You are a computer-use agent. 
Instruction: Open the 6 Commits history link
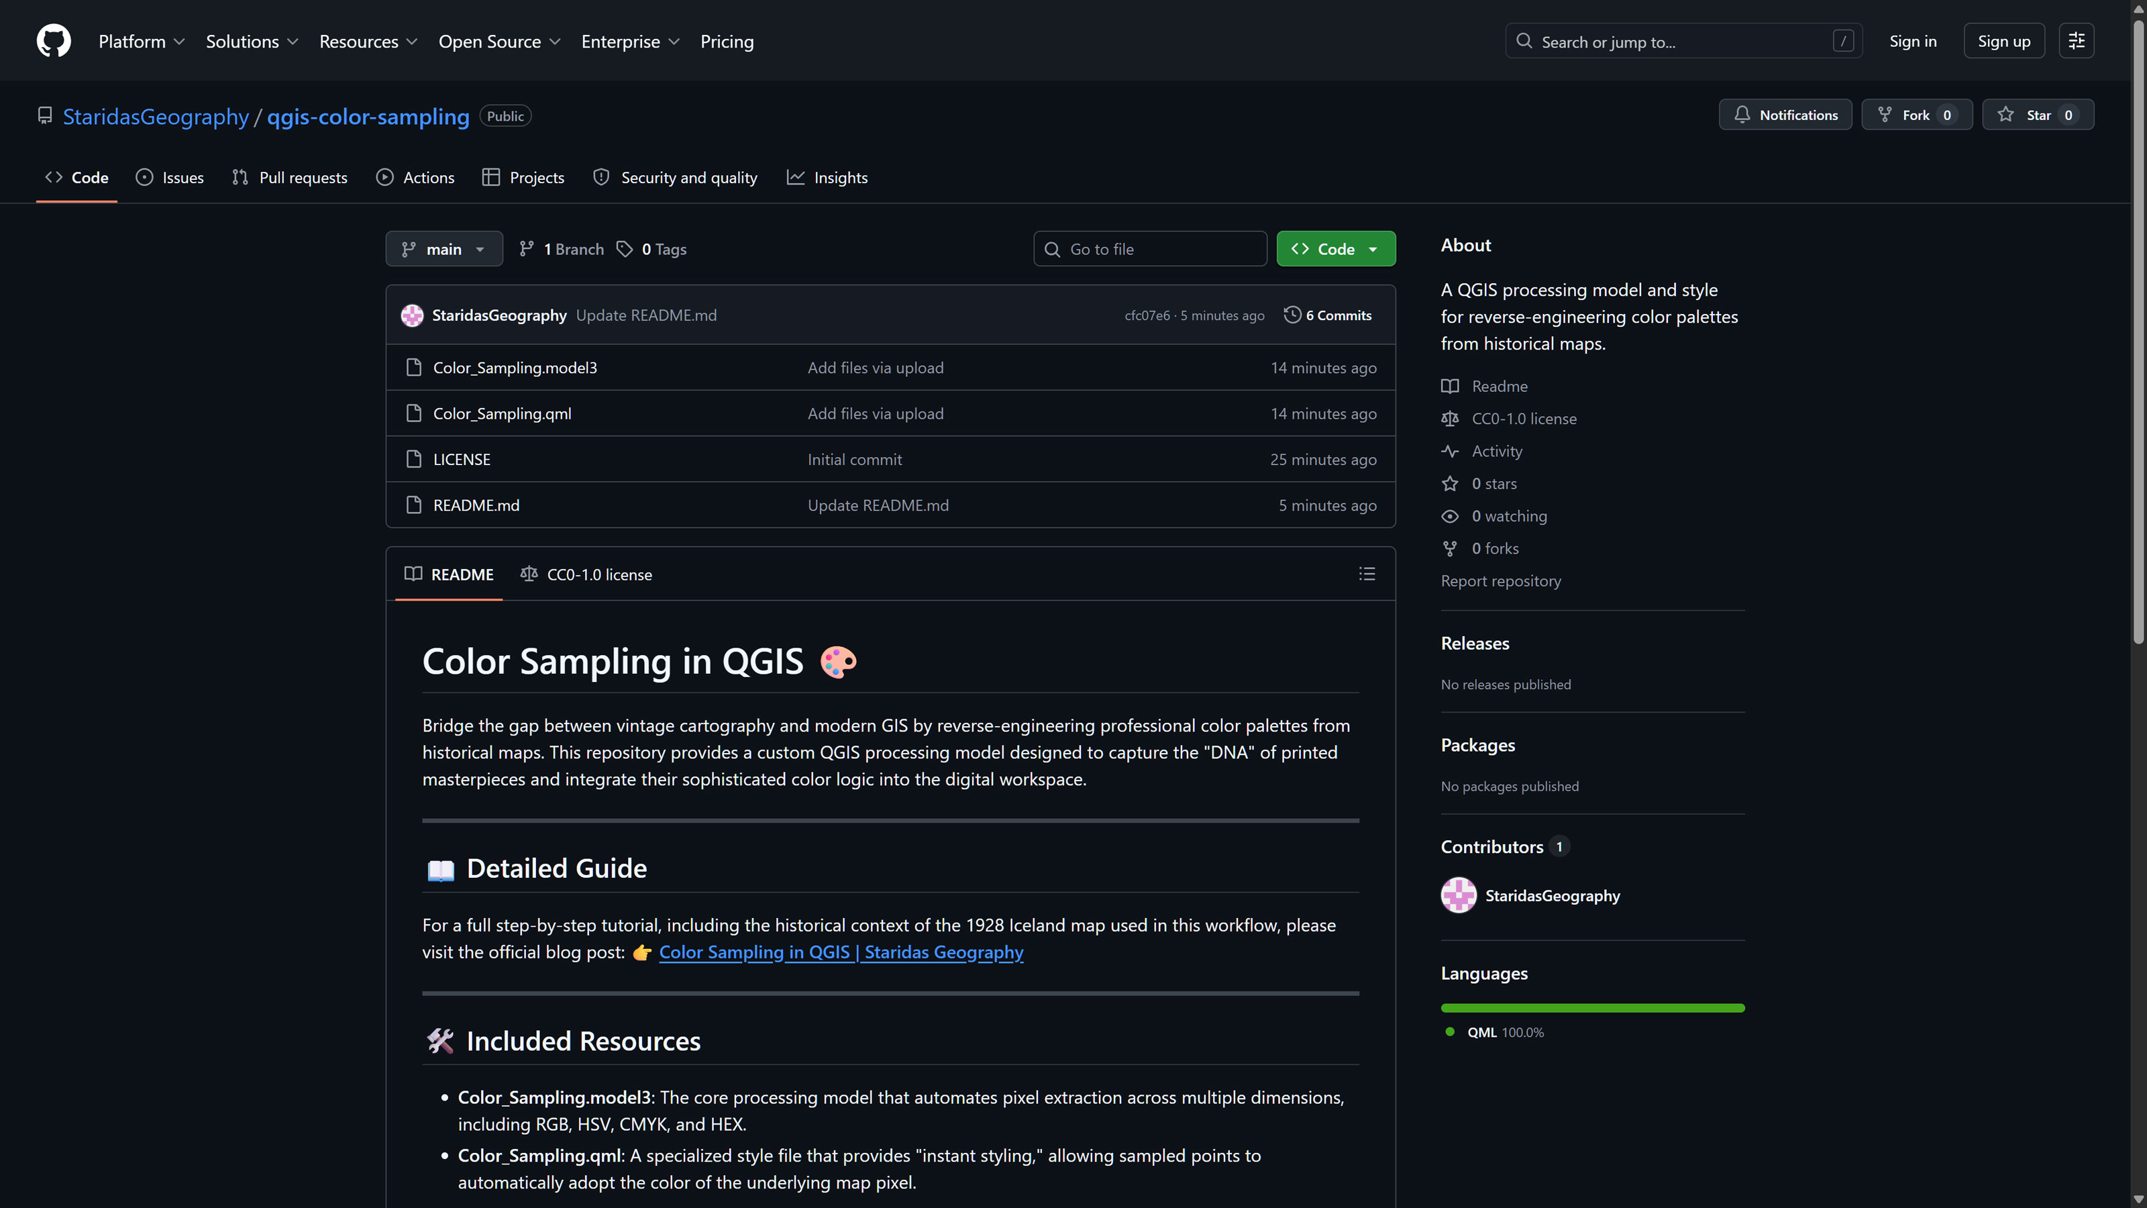click(x=1328, y=315)
